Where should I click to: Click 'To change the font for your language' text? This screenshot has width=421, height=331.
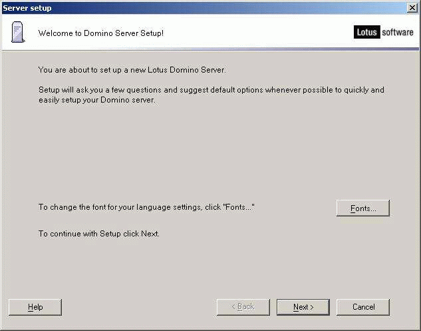point(146,207)
